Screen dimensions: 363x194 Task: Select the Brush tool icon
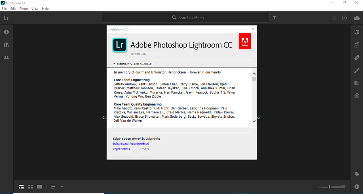click(357, 70)
